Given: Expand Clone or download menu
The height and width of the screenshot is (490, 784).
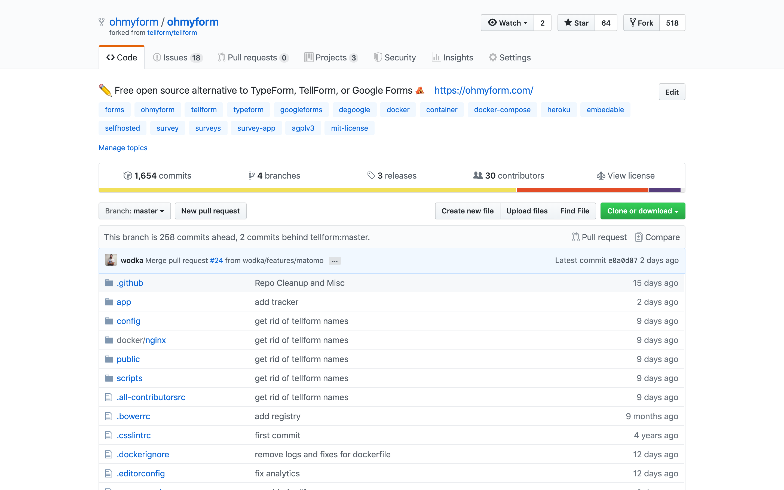Looking at the screenshot, I should [643, 211].
